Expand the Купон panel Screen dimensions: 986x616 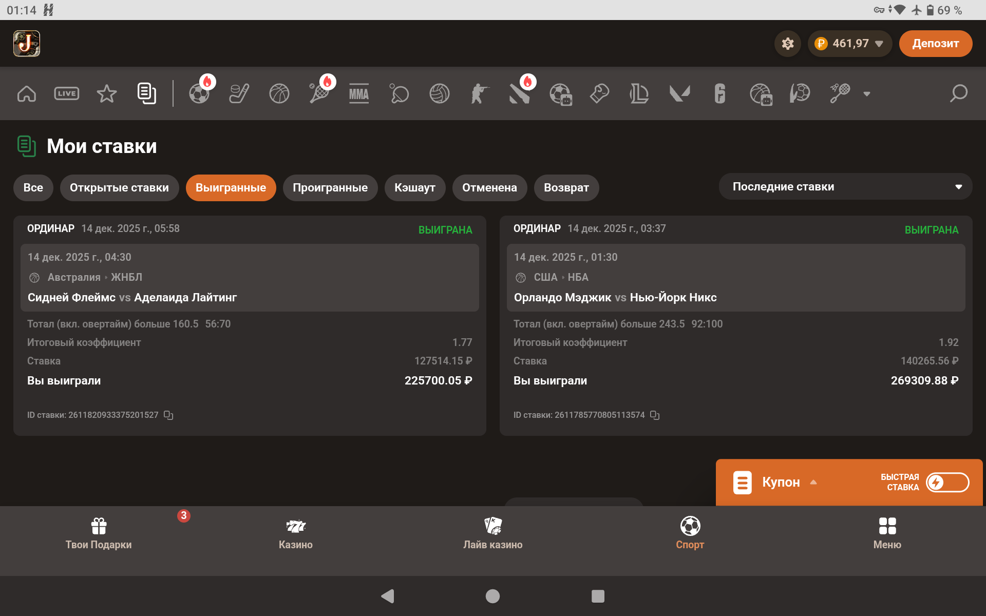pyautogui.click(x=781, y=483)
